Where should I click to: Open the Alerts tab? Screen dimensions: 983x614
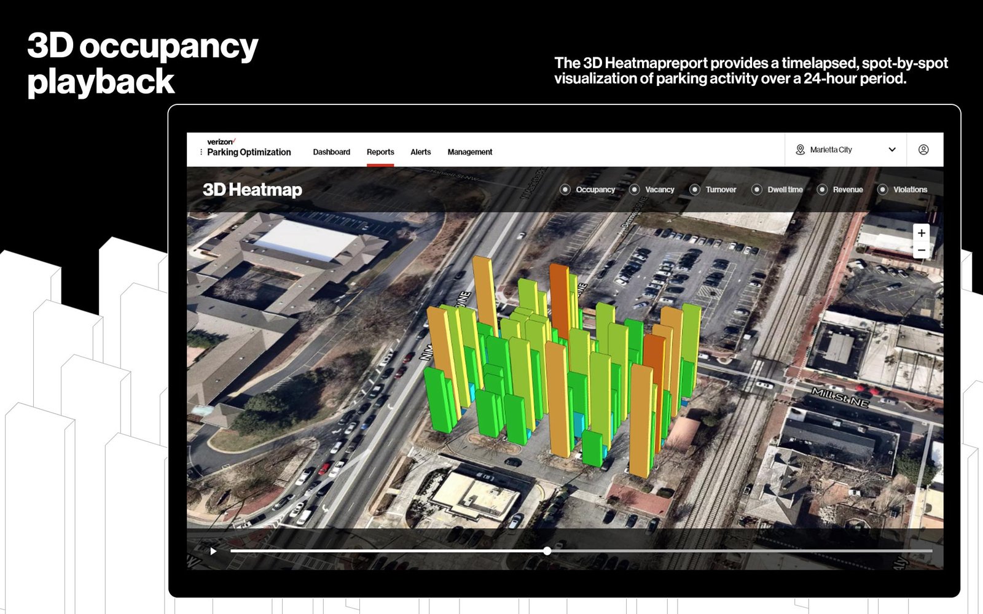click(421, 152)
